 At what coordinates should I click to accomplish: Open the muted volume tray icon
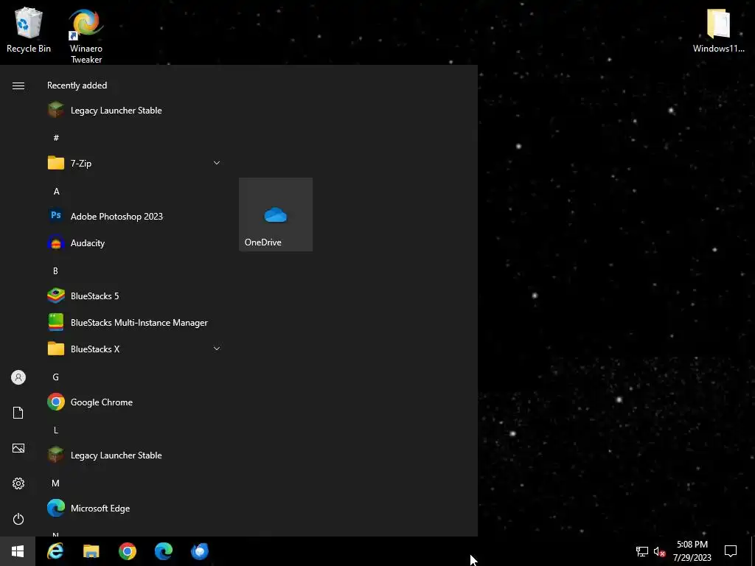(x=659, y=551)
